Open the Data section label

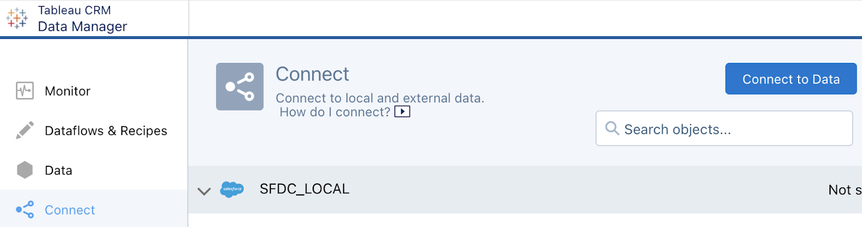pyautogui.click(x=59, y=170)
